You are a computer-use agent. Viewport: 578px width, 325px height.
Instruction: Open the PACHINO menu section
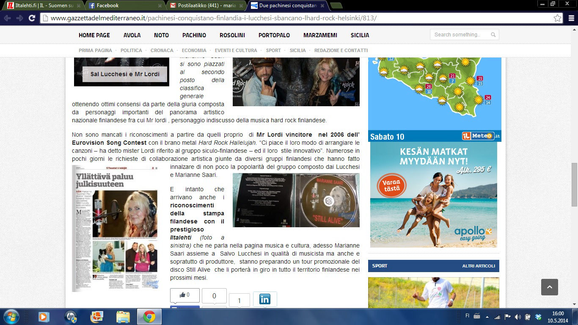tap(194, 35)
